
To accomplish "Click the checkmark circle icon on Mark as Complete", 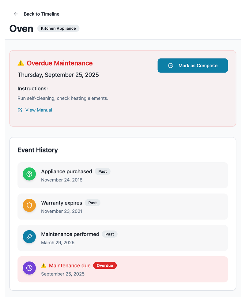I will (x=171, y=66).
